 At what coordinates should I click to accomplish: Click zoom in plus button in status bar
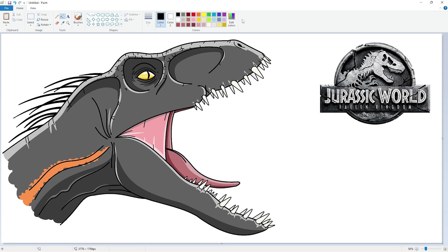[x=445, y=249]
